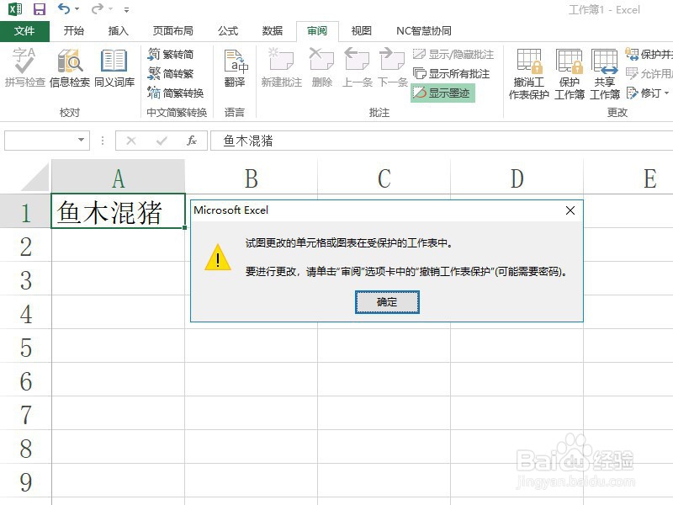Confirm formula entry with checkmark icon

pyautogui.click(x=162, y=141)
